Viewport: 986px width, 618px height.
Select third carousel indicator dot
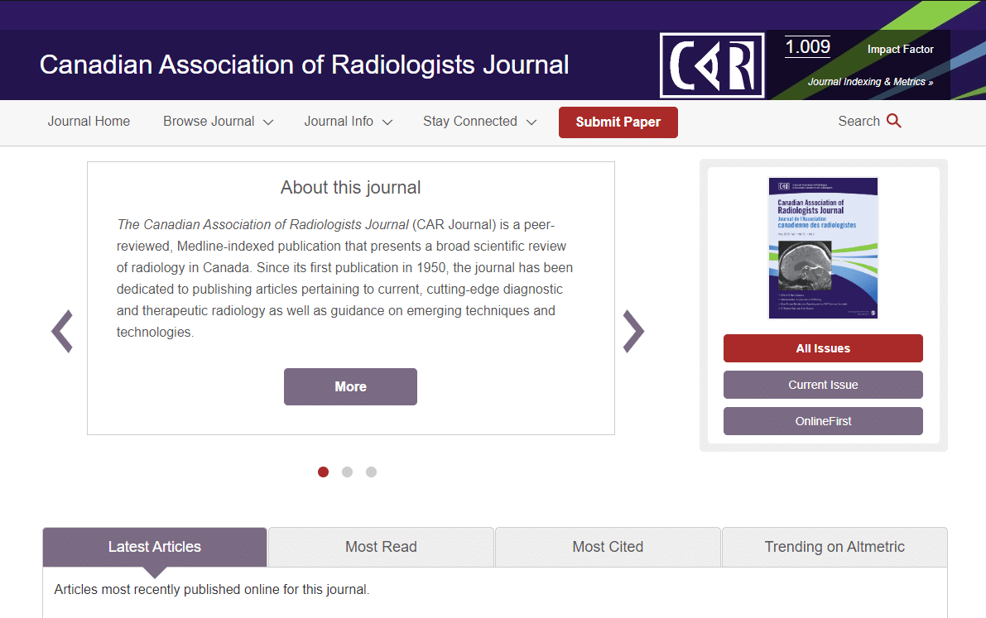[371, 472]
